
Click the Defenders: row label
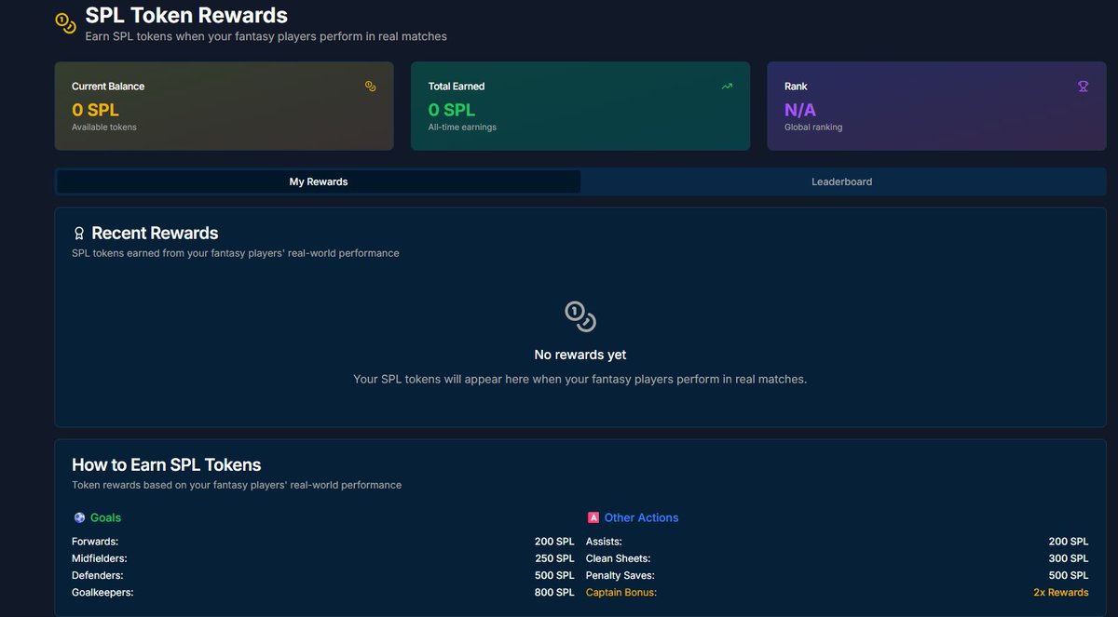coord(97,575)
